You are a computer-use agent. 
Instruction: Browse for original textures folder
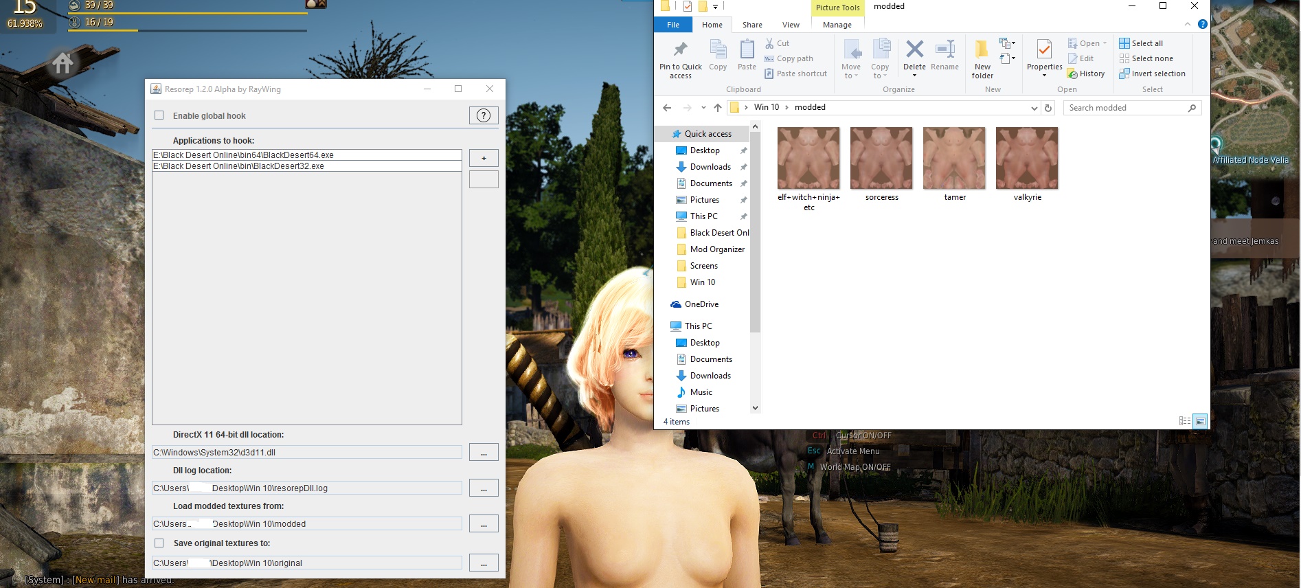(x=484, y=563)
